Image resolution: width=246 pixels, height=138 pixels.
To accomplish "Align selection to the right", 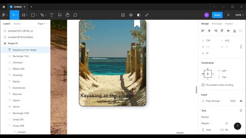I will (x=216, y=31).
